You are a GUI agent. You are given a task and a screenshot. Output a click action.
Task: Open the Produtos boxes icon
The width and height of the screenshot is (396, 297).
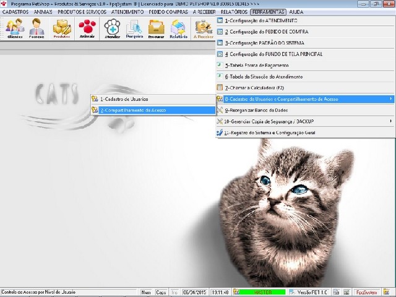tap(62, 28)
